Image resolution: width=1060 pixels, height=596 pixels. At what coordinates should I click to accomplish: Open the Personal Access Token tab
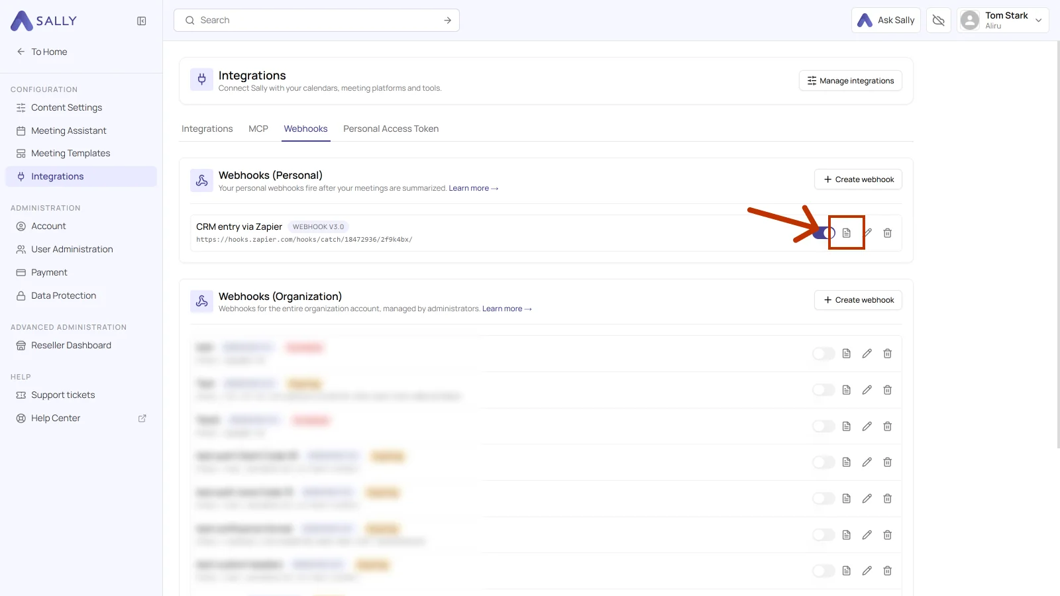tap(391, 129)
